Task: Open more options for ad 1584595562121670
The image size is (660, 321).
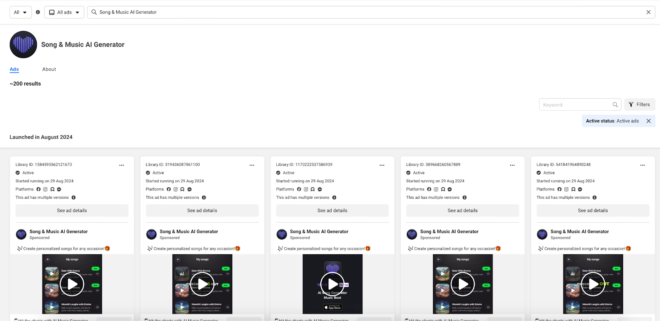Action: pos(122,165)
